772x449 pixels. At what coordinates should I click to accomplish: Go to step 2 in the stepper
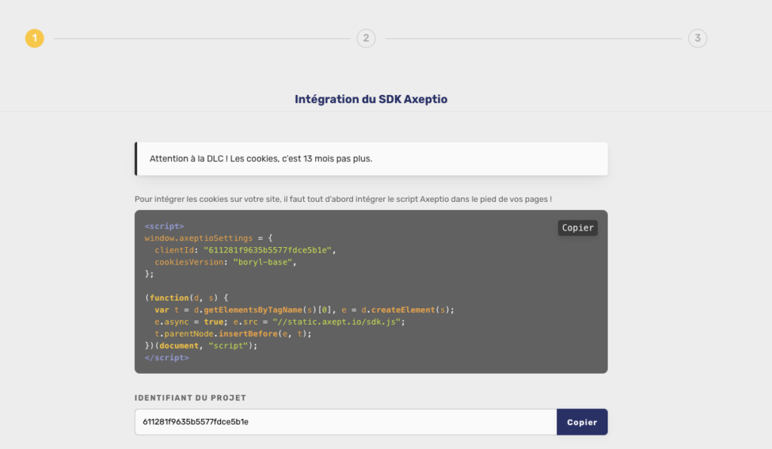coord(366,38)
